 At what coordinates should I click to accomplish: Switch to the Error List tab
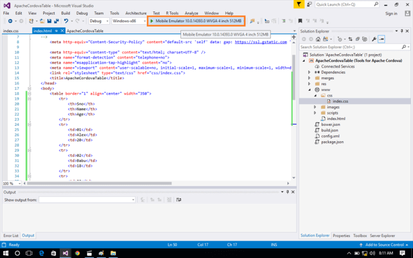(11, 236)
